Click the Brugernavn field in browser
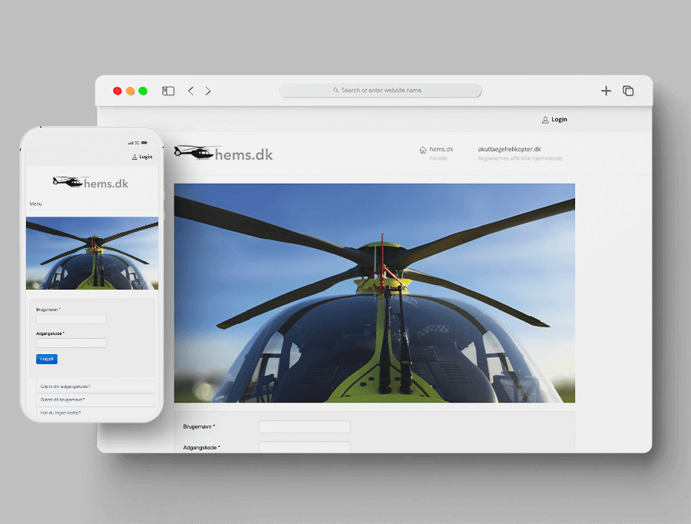This screenshot has height=524, width=691. [x=304, y=426]
